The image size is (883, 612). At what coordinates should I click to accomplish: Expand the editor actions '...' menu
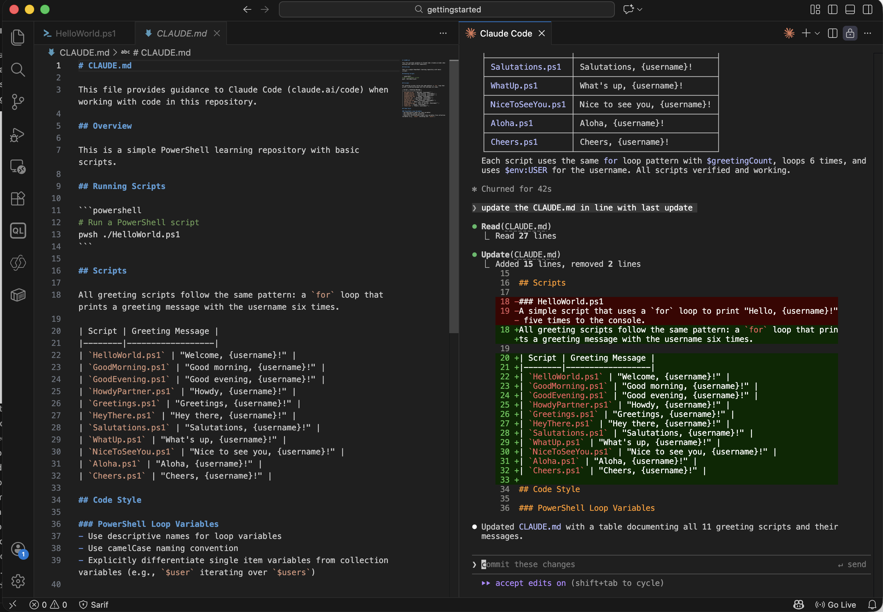pyautogui.click(x=444, y=34)
